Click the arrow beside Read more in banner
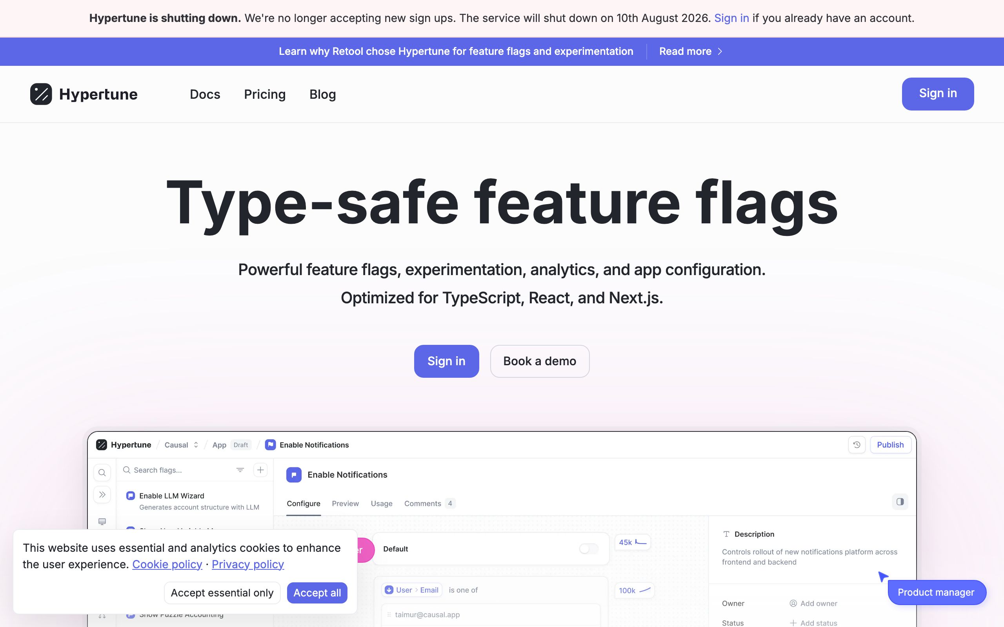1004x627 pixels. click(720, 51)
